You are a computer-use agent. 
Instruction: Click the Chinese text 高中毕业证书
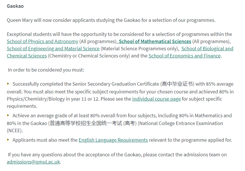click(177, 84)
